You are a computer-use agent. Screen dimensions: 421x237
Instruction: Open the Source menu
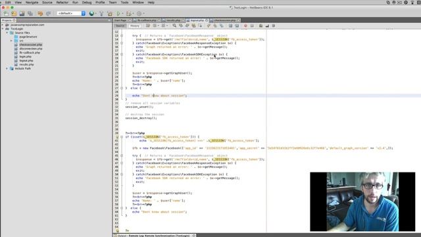47,3
